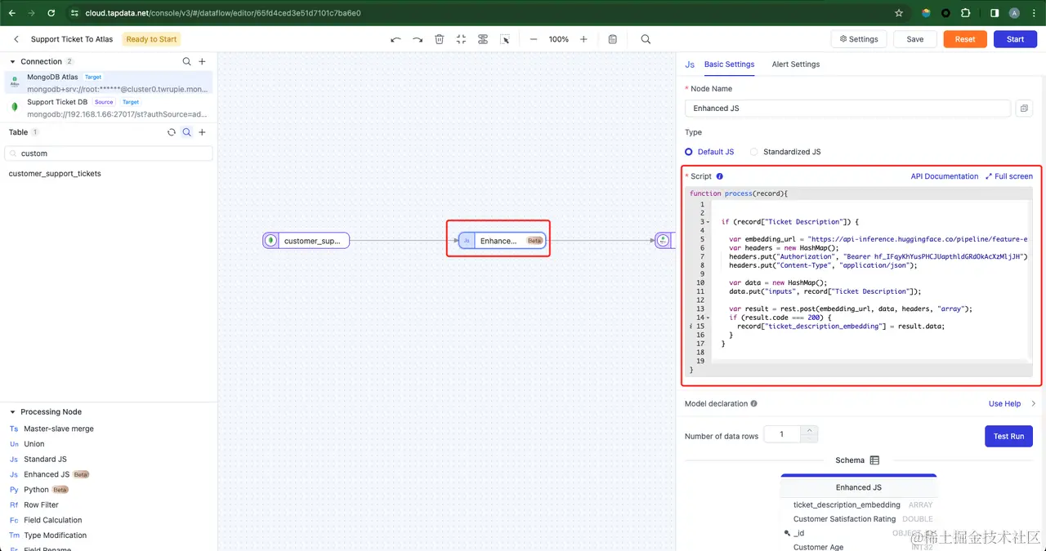This screenshot has height=551, width=1046.
Task: Refresh the table list
Action: (172, 132)
